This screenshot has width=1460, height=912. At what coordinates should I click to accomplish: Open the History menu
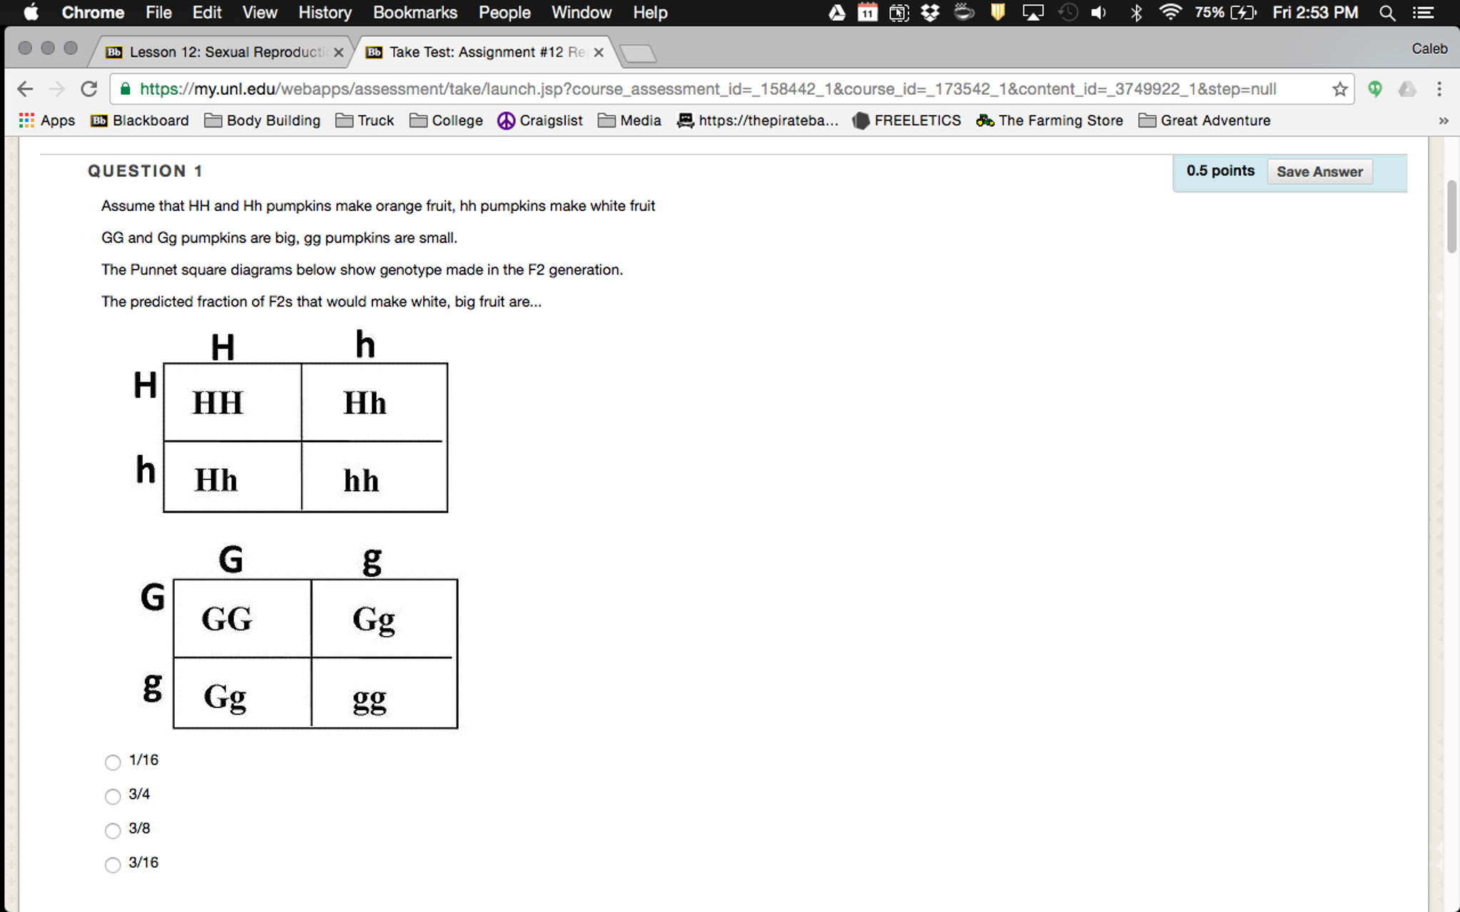click(325, 13)
